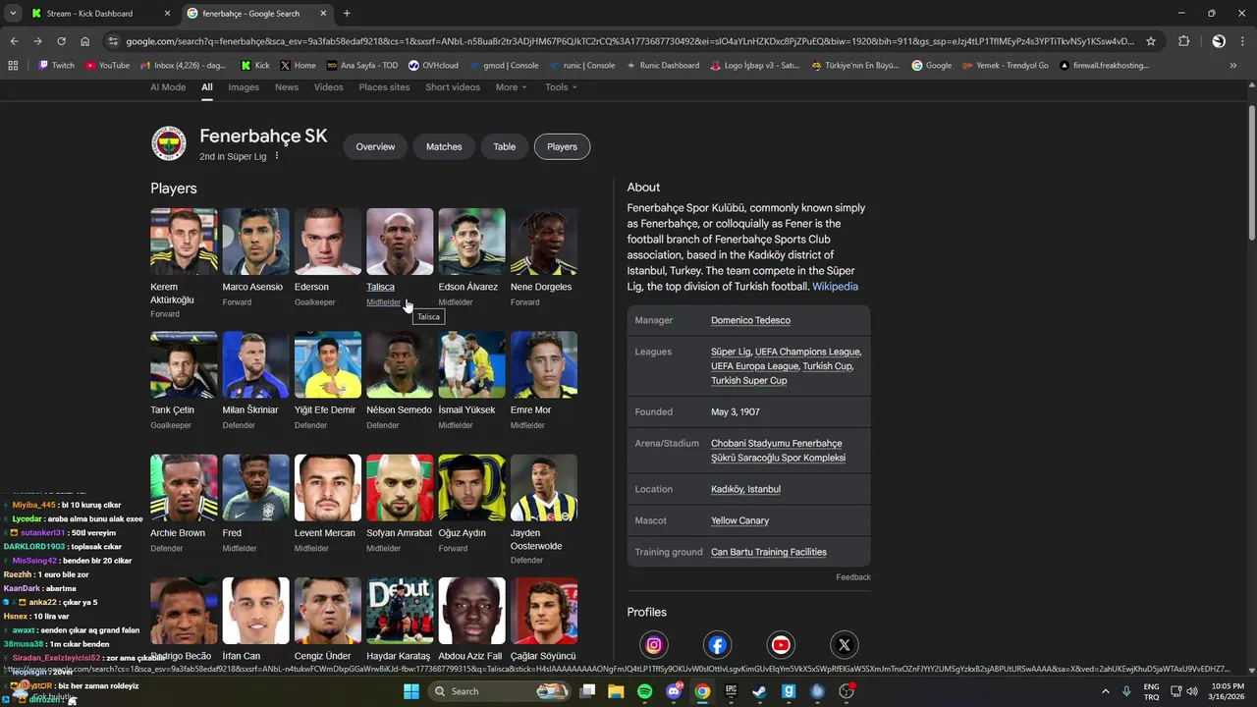The width and height of the screenshot is (1257, 707).
Task: Open the YouTube profile icon
Action: click(x=781, y=645)
